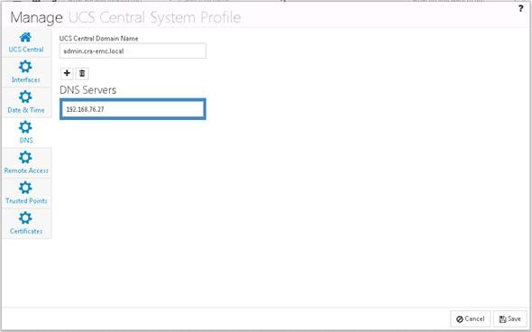Add a DNS server with the plus icon
The height and width of the screenshot is (332, 532).
[67, 73]
